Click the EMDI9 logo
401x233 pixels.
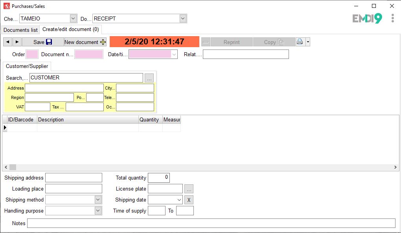click(367, 18)
